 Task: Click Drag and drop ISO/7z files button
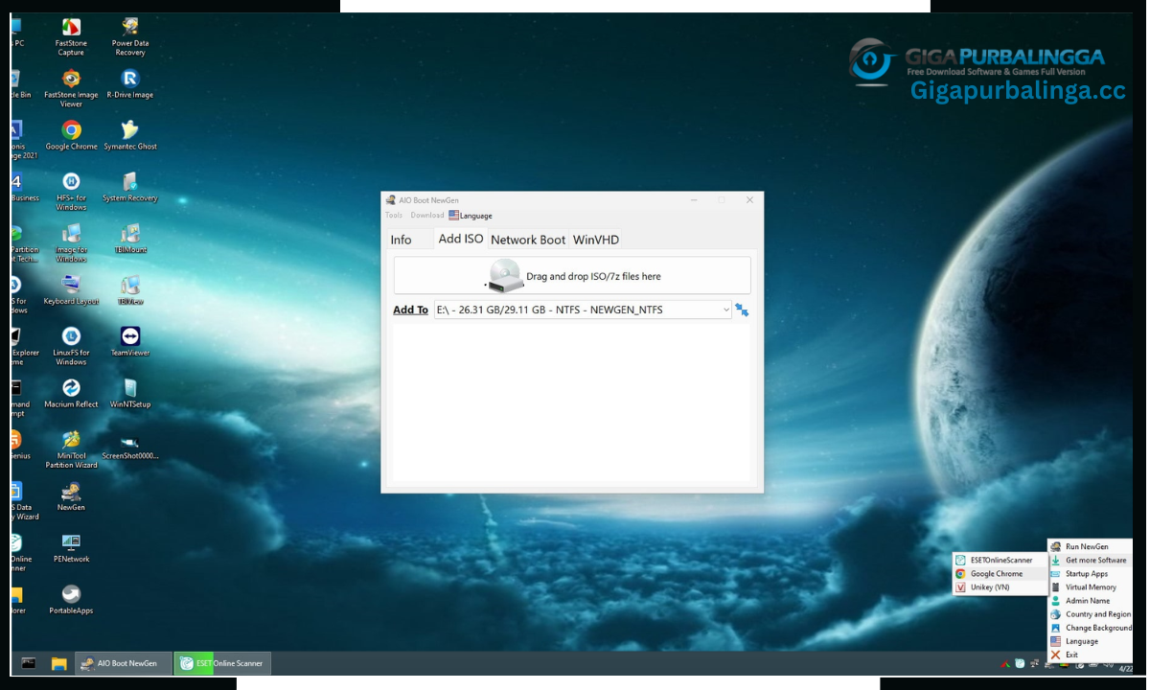click(572, 276)
